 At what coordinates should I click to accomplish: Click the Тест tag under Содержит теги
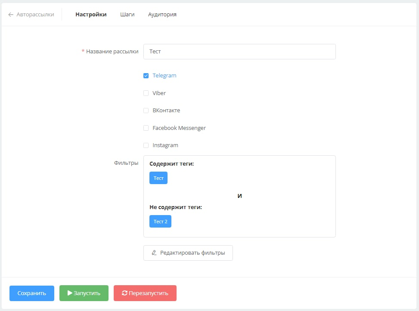[158, 178]
